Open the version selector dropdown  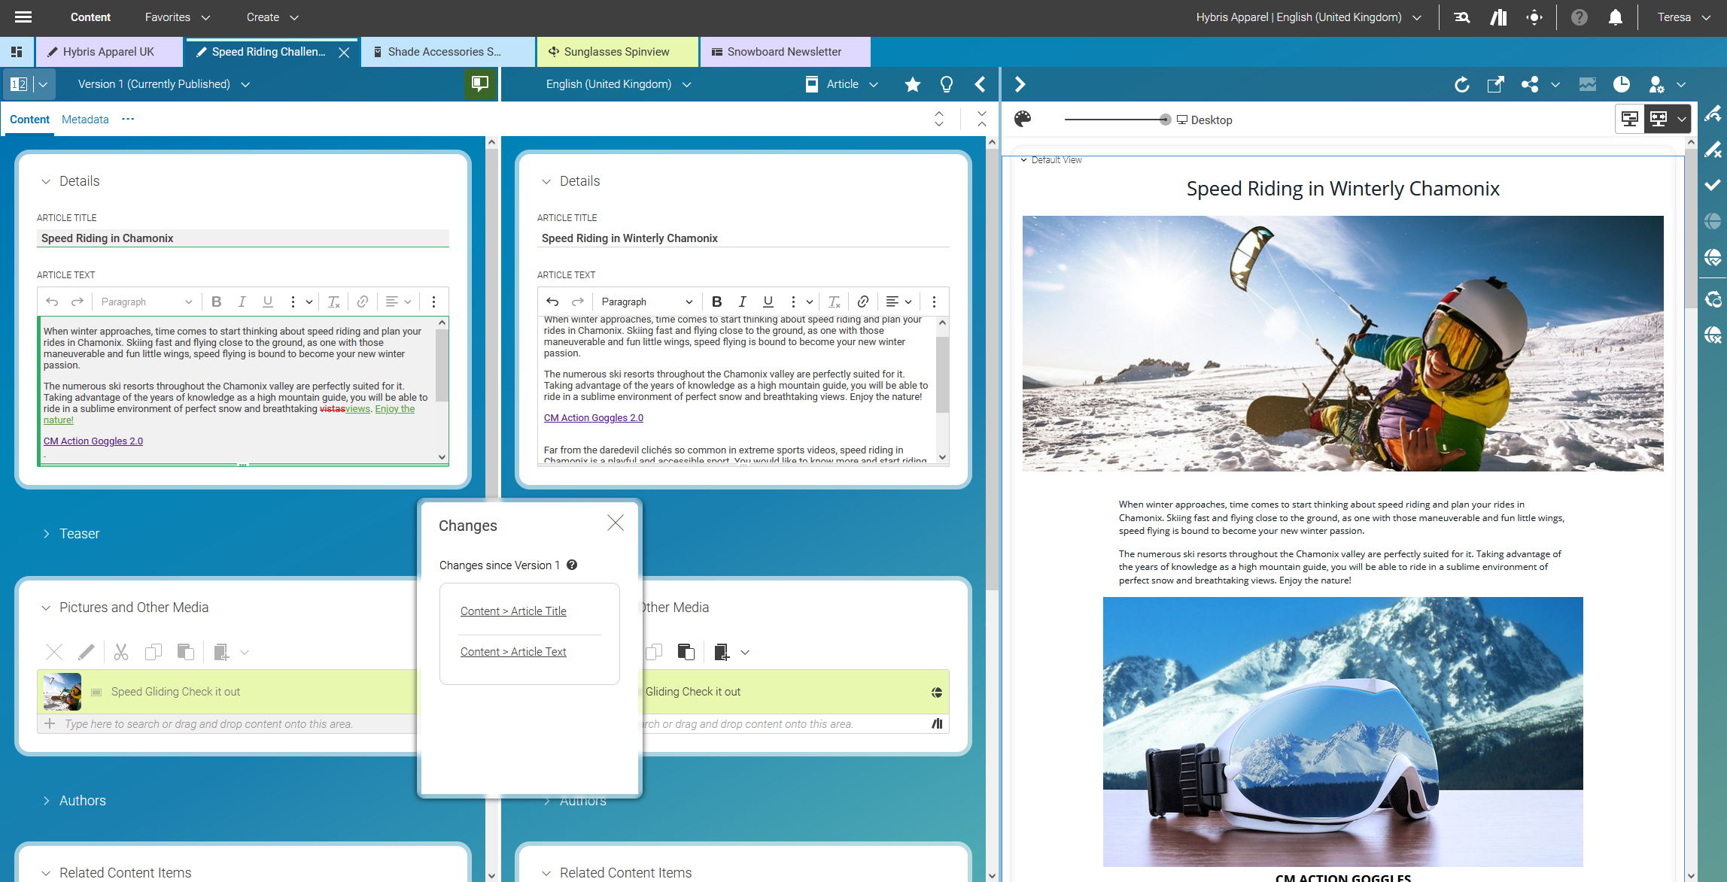click(163, 84)
